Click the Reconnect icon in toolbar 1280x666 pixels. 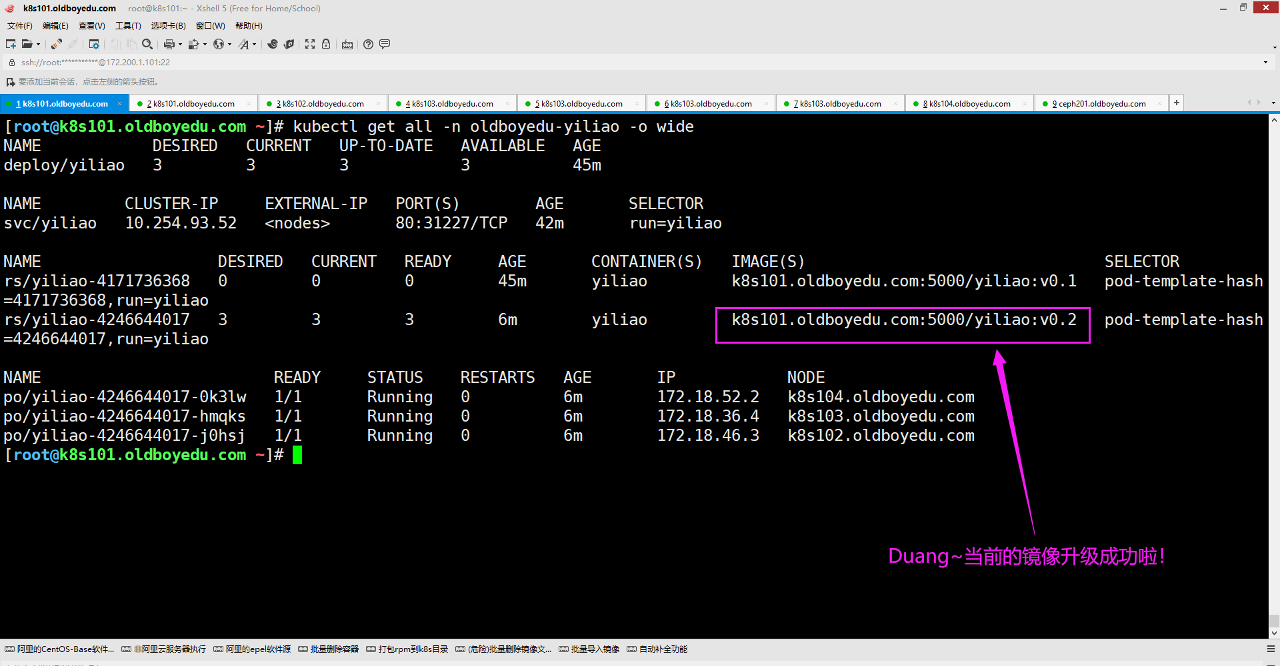click(x=57, y=44)
